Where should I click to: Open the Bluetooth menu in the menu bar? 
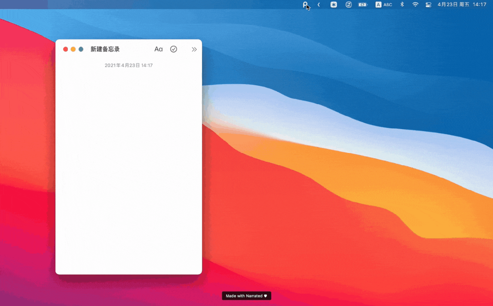point(402,5)
